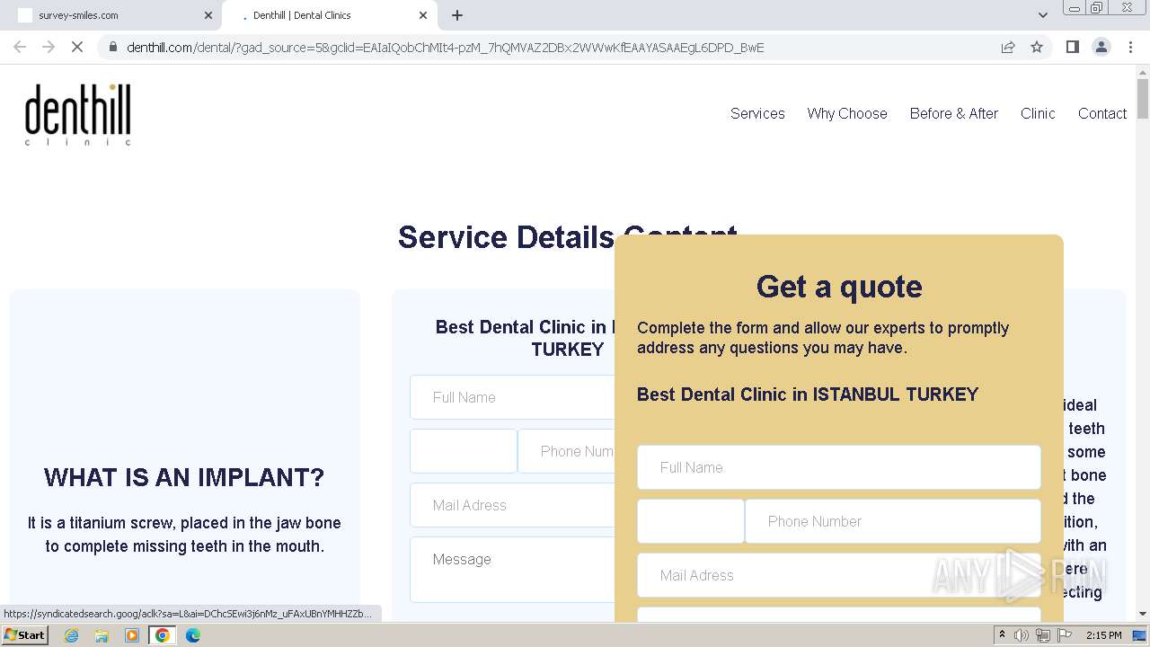
Task: Click the address bar URL
Action: pyautogui.click(x=446, y=48)
